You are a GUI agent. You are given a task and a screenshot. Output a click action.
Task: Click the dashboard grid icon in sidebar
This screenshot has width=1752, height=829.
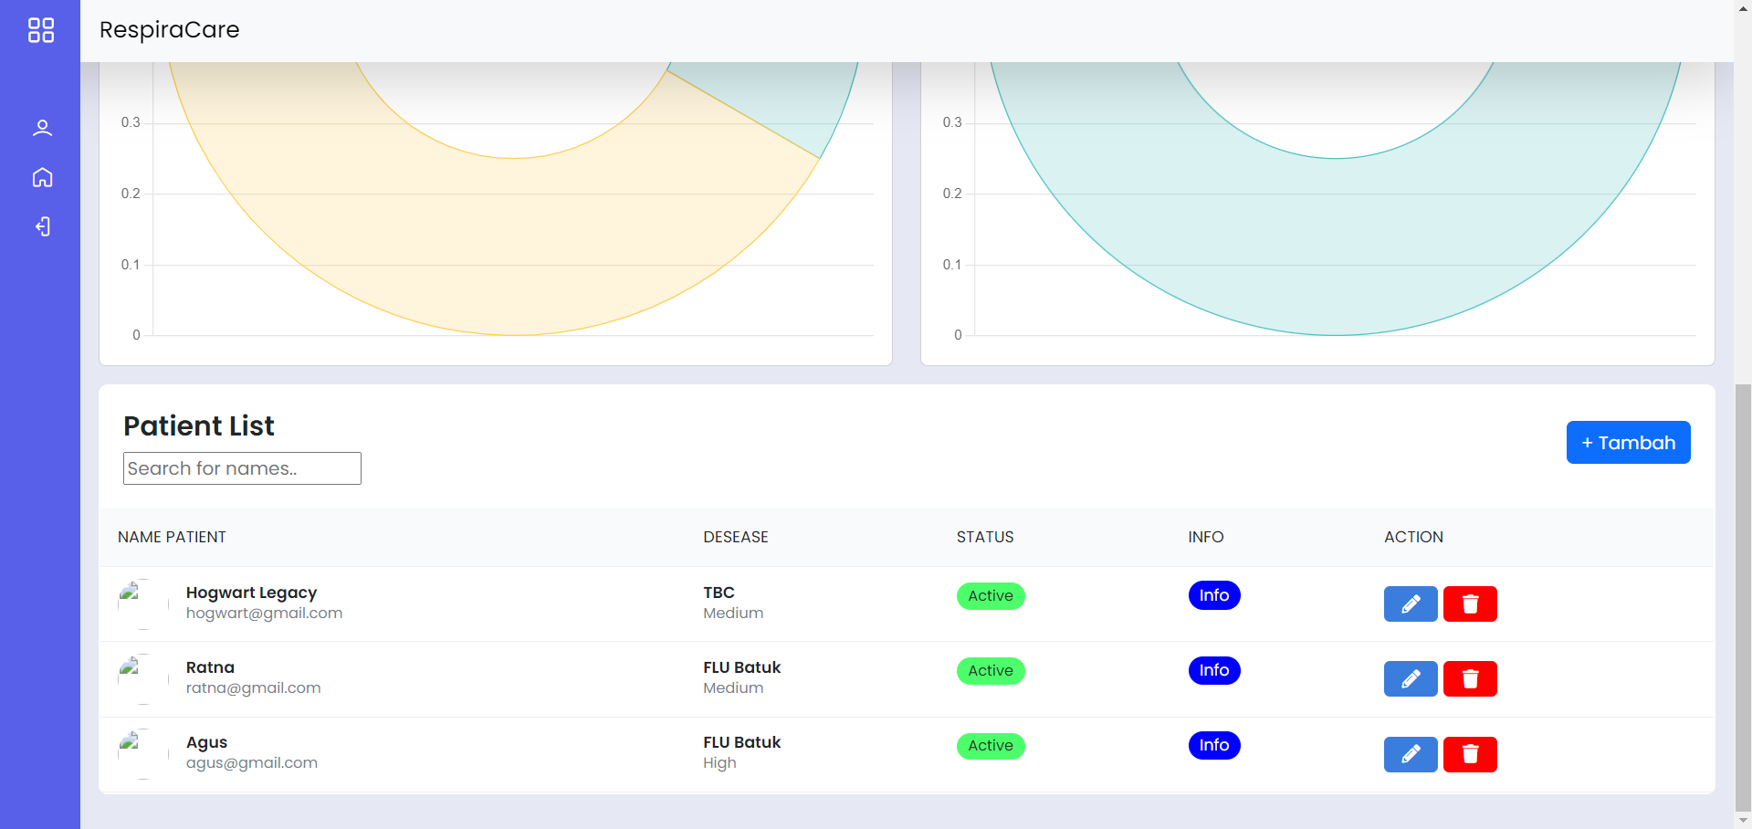click(41, 30)
